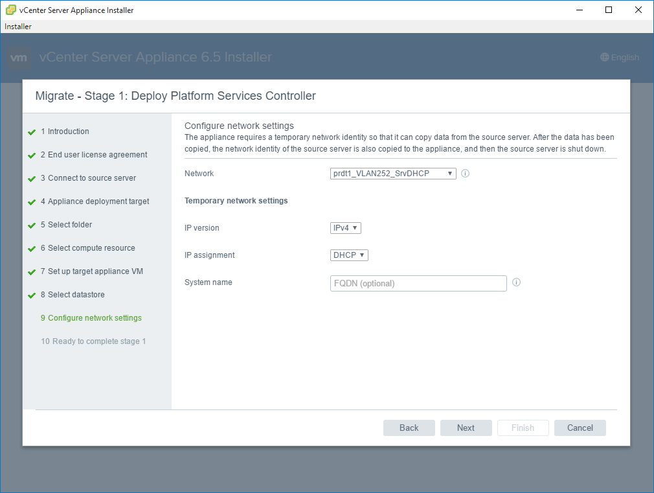Click the checkmark beside Connect to source server
The height and width of the screenshot is (493, 654).
[32, 179]
